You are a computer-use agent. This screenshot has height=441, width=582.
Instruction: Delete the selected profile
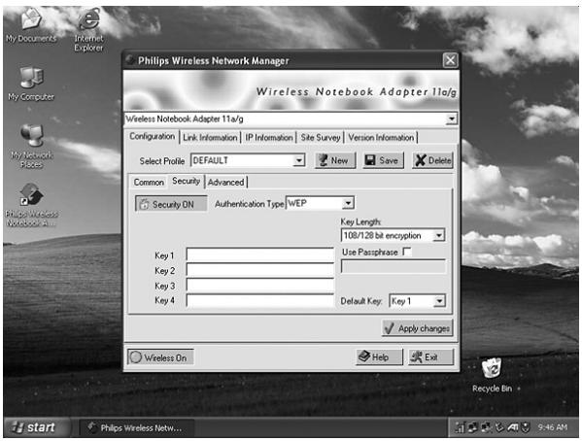[432, 160]
